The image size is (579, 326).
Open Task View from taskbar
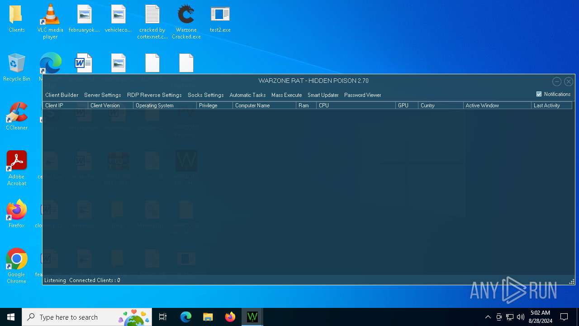(163, 317)
